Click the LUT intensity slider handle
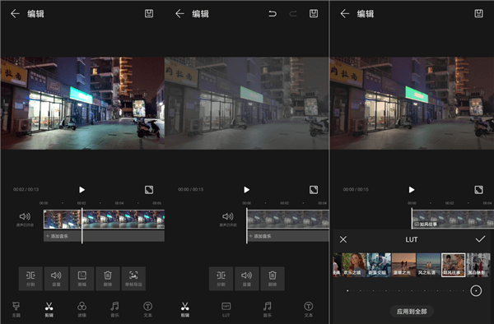Viewport: 494px width, 324px height. coord(476,290)
